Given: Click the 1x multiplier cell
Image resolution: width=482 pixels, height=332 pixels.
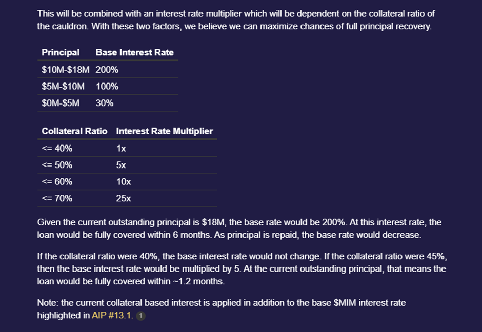Looking at the screenshot, I should [x=121, y=149].
